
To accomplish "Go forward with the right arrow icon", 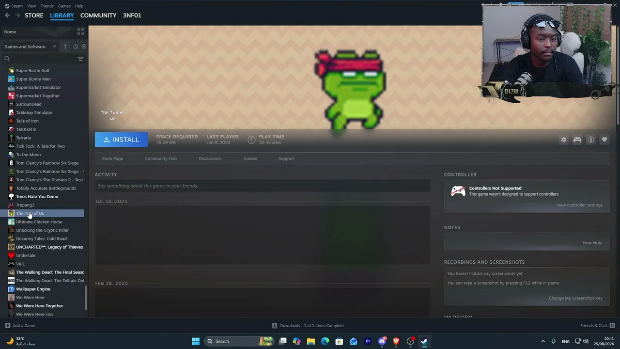I will [17, 16].
